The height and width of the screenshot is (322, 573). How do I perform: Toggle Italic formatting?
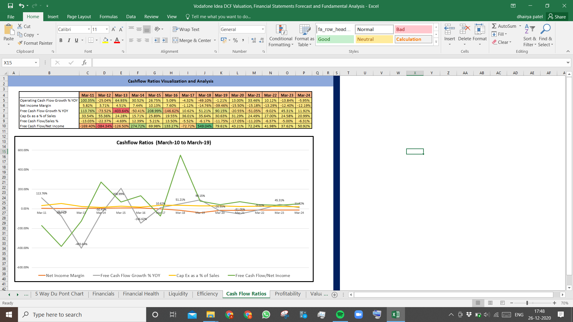[x=69, y=40]
